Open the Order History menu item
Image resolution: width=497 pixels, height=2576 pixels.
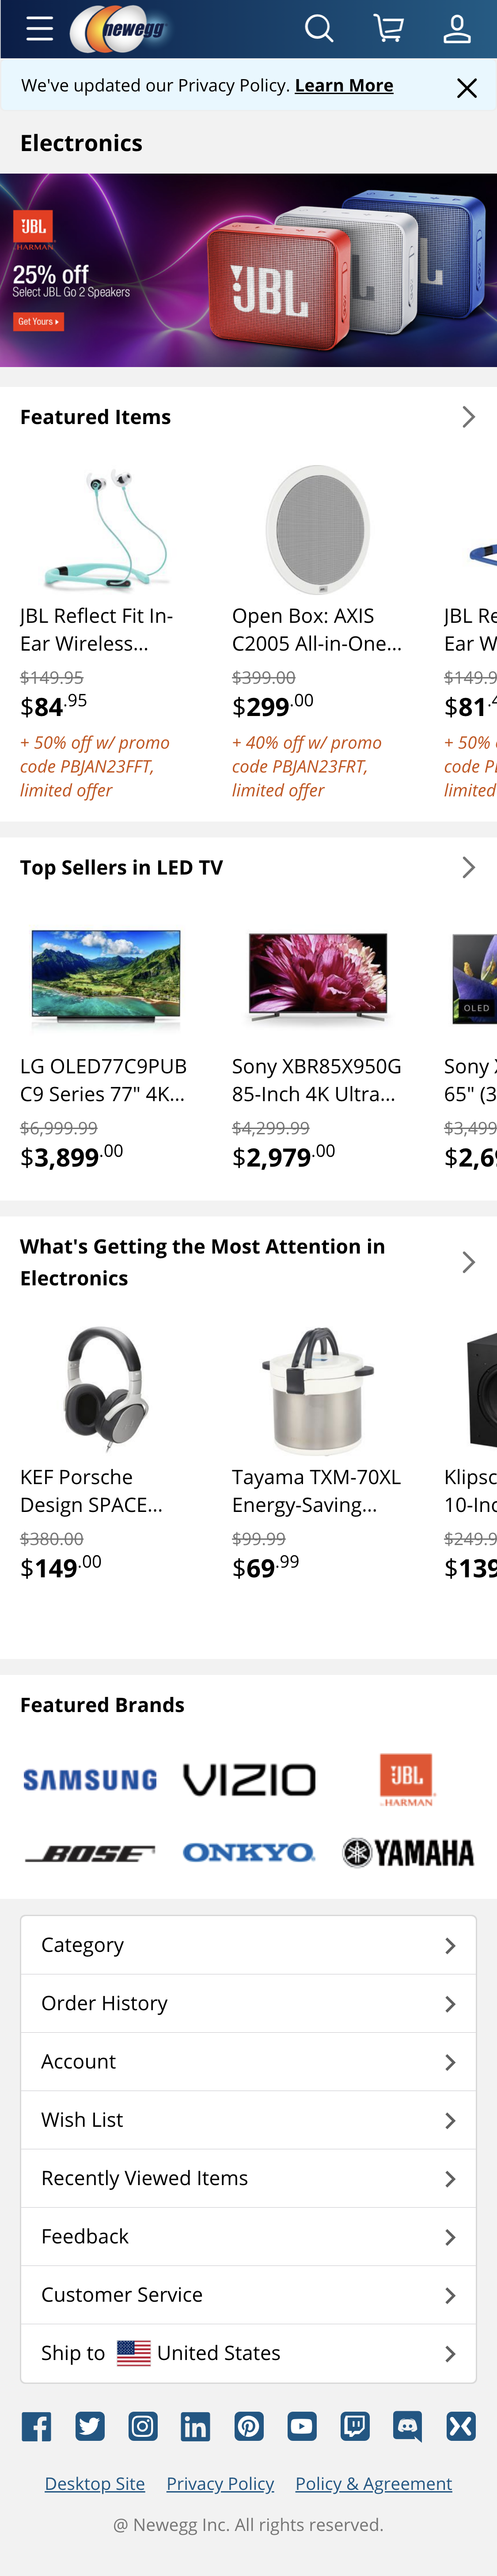[x=248, y=2003]
